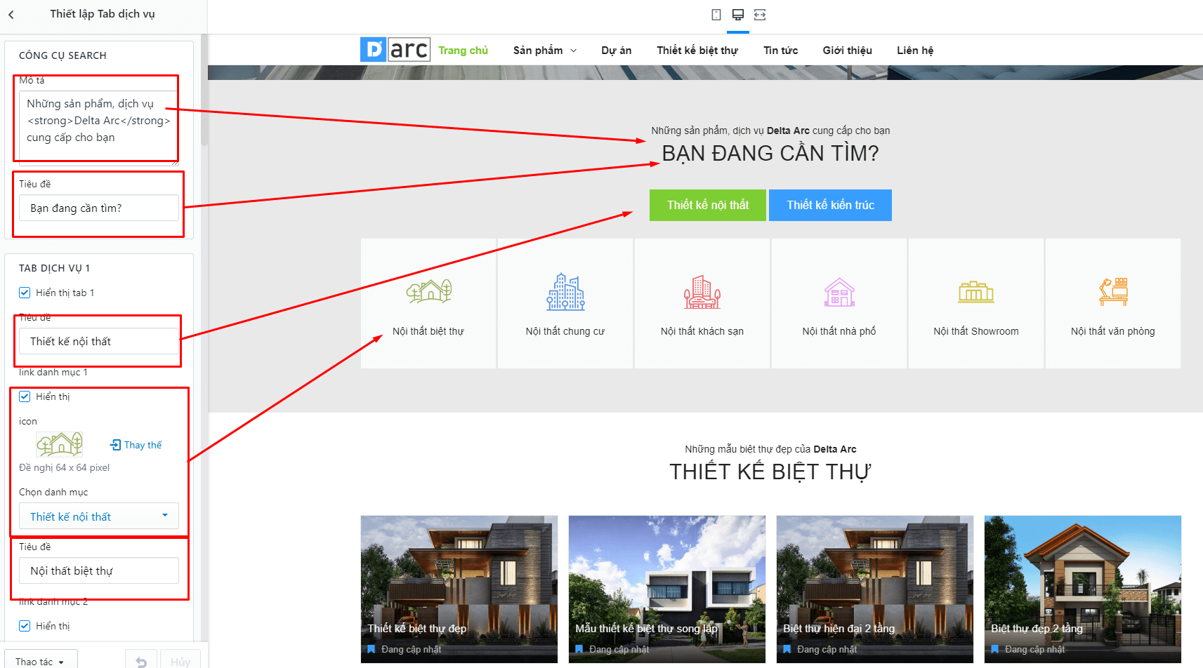Switch to full-width preview icon

click(760, 15)
